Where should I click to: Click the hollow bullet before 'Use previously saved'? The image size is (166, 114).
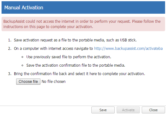pyautogui.click(x=22, y=57)
